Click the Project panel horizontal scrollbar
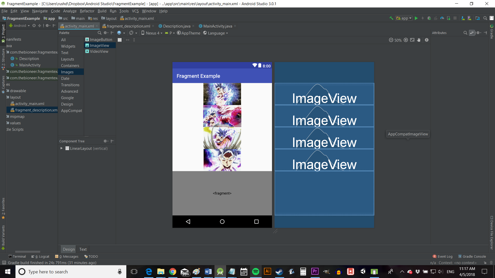495x278 pixels. [28, 251]
